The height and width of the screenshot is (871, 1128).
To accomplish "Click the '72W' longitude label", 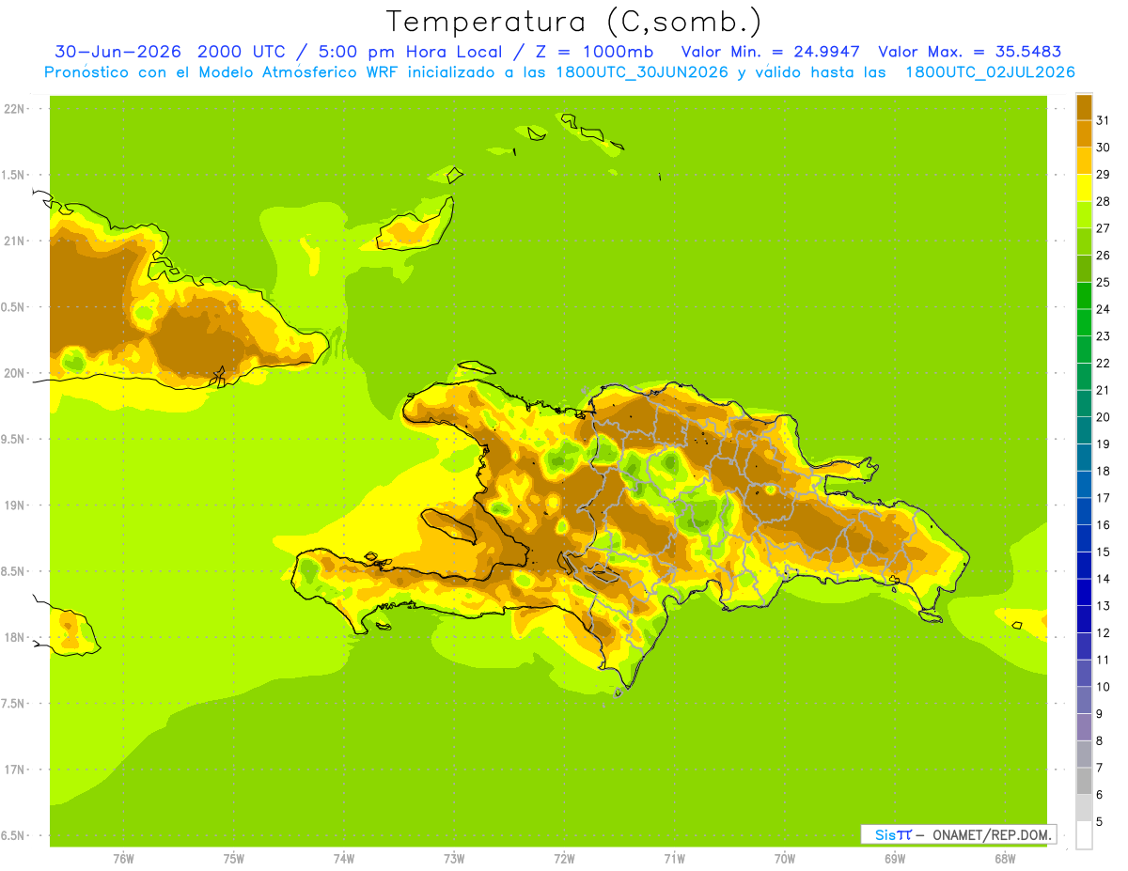I will 564,859.
